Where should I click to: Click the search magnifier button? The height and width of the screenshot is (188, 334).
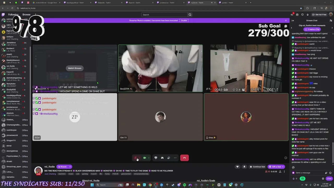[190, 15]
